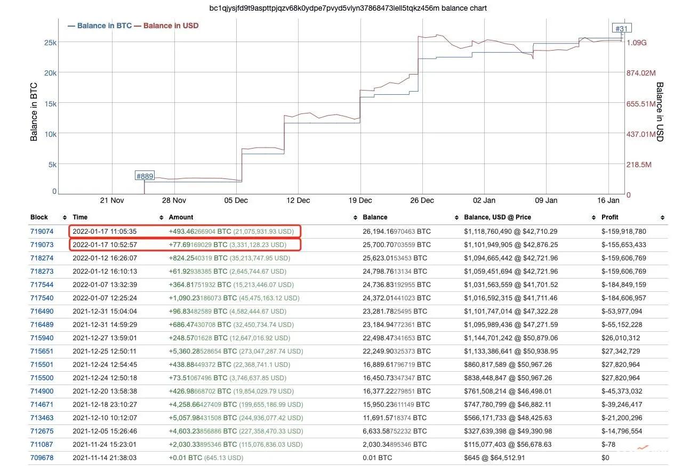
Task: Click USD balance $1,144,701,242 @ $50,879.06
Action: pyautogui.click(x=511, y=338)
